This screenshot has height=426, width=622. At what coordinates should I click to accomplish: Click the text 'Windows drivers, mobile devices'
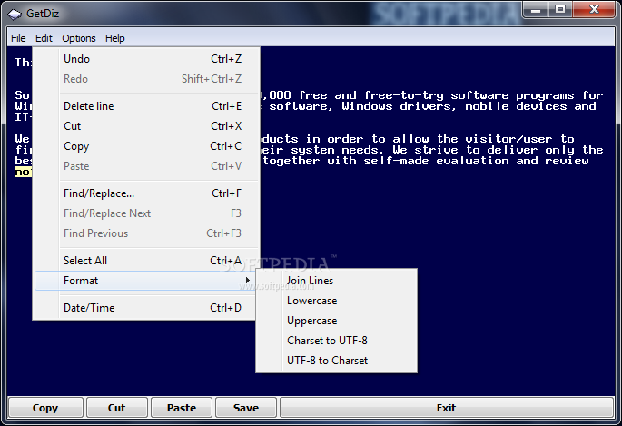pos(454,106)
